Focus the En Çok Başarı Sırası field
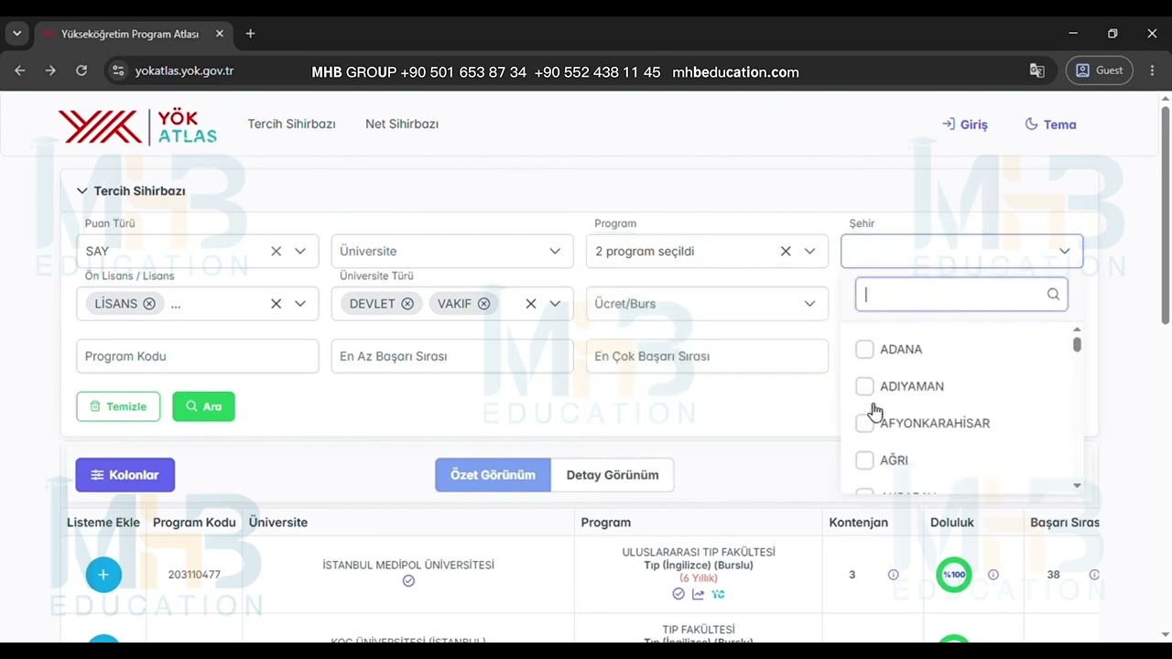This screenshot has height=659, width=1172. [707, 356]
